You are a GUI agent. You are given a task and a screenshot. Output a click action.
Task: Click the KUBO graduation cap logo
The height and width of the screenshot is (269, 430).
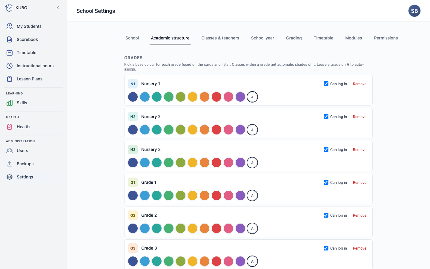(x=9, y=8)
